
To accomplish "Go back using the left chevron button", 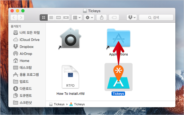I will pos(14,18).
